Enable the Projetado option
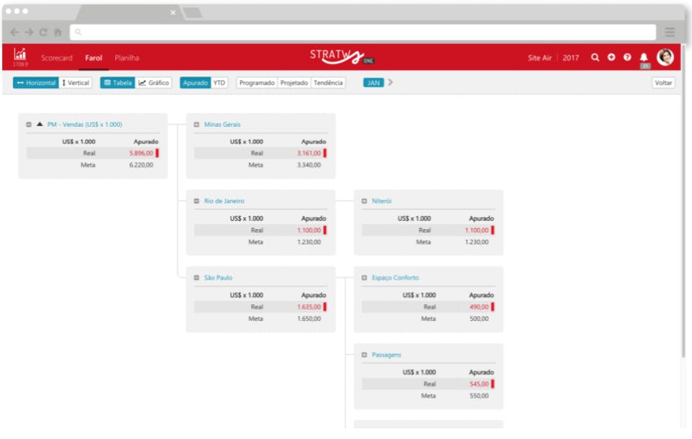692x439 pixels. (x=294, y=82)
